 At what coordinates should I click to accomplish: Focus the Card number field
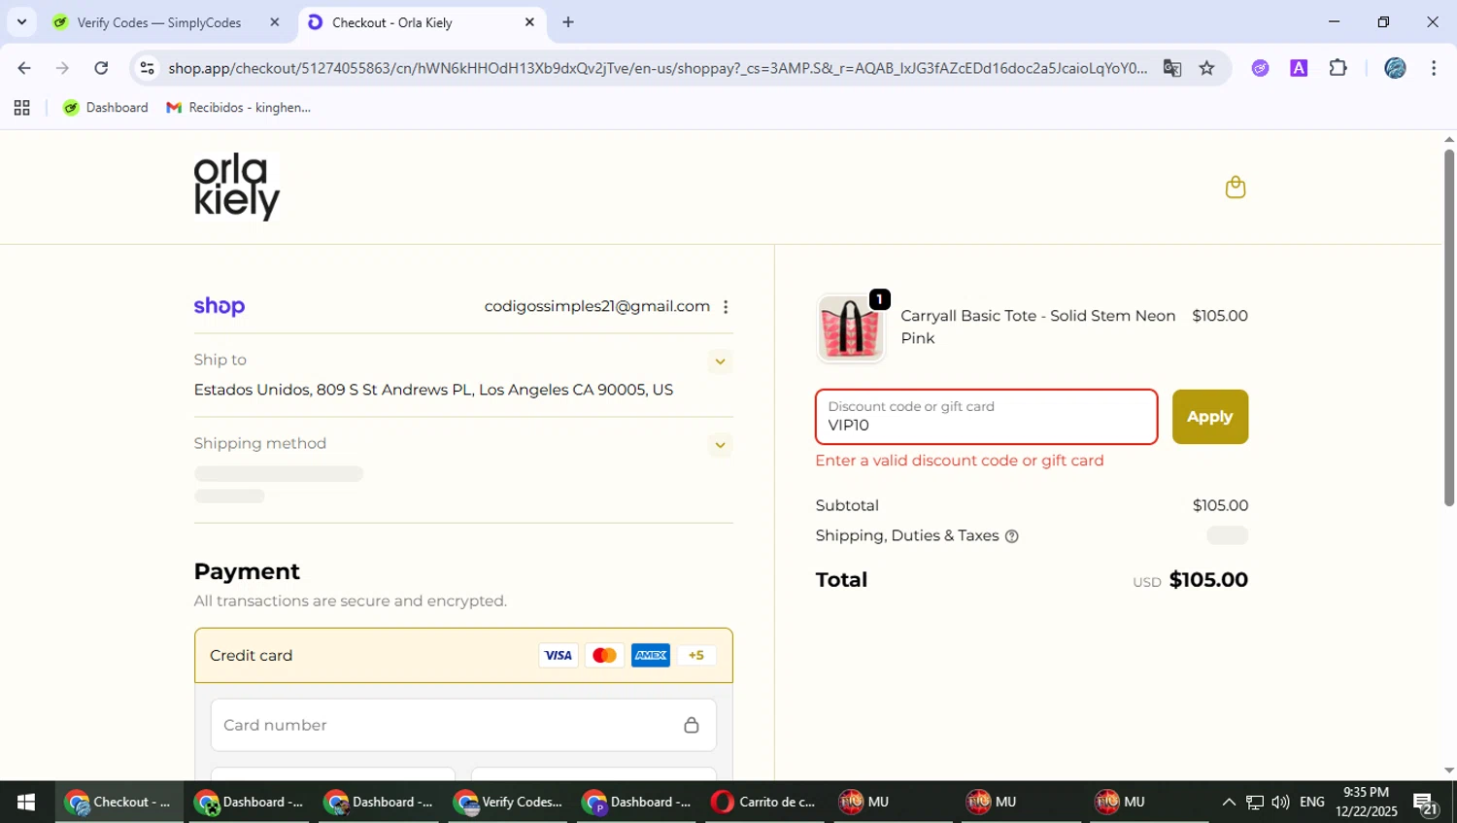(x=463, y=725)
